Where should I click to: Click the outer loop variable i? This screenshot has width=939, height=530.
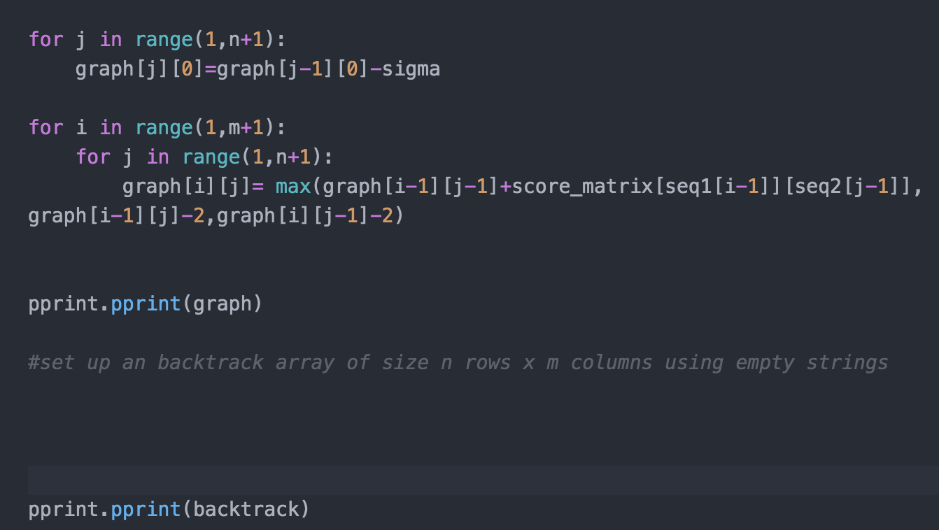[80, 127]
